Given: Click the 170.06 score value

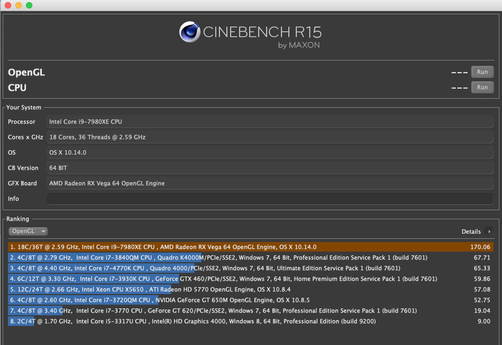Looking at the screenshot, I should (480, 247).
